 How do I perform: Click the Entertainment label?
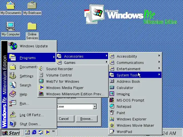point(128,69)
